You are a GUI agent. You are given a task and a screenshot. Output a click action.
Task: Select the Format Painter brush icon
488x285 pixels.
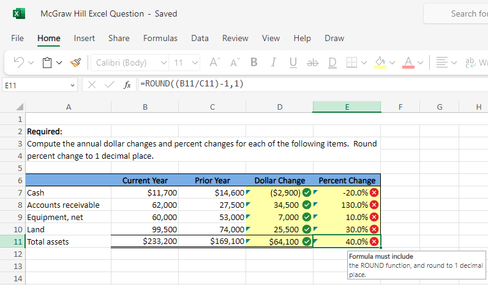tap(76, 63)
